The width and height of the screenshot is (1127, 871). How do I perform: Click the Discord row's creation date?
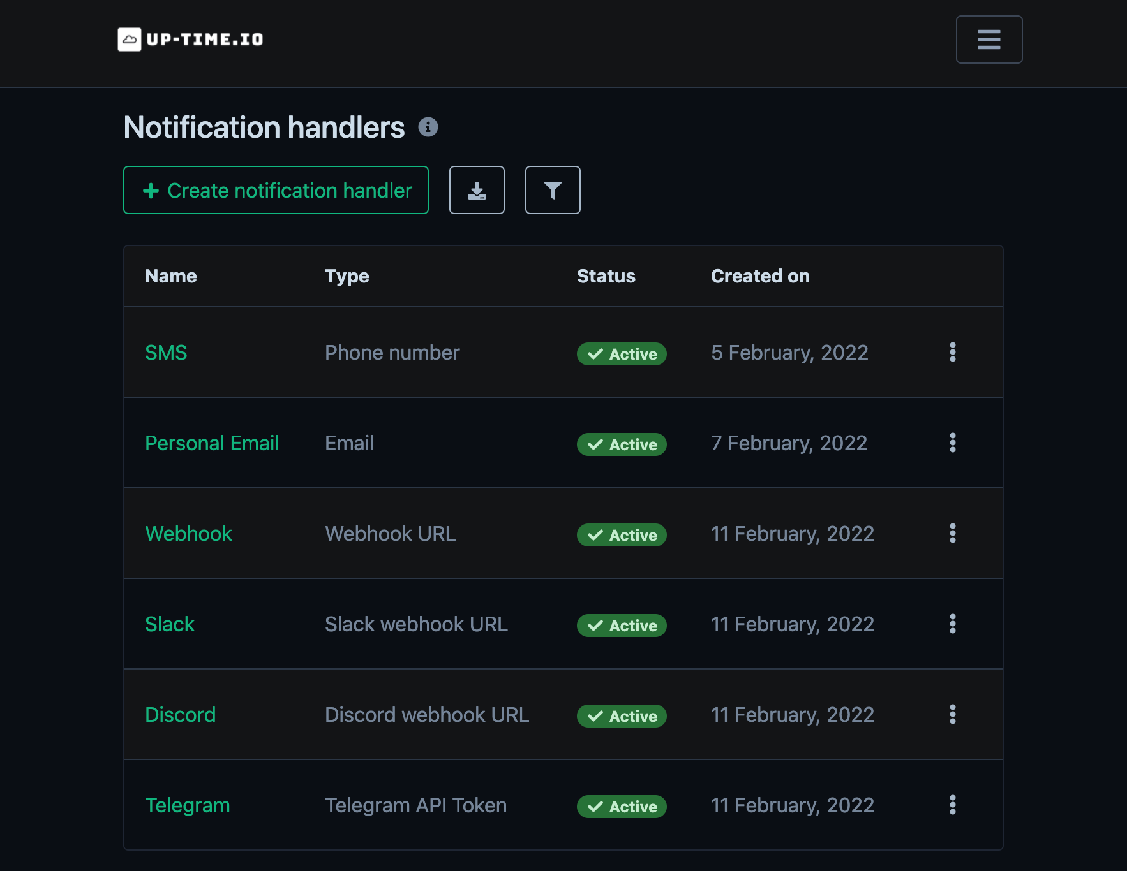pos(793,715)
